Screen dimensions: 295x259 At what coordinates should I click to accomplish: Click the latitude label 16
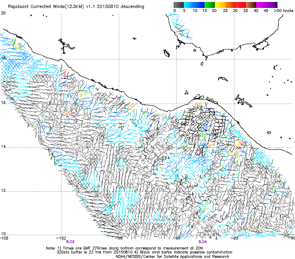pyautogui.click(x=3, y=103)
